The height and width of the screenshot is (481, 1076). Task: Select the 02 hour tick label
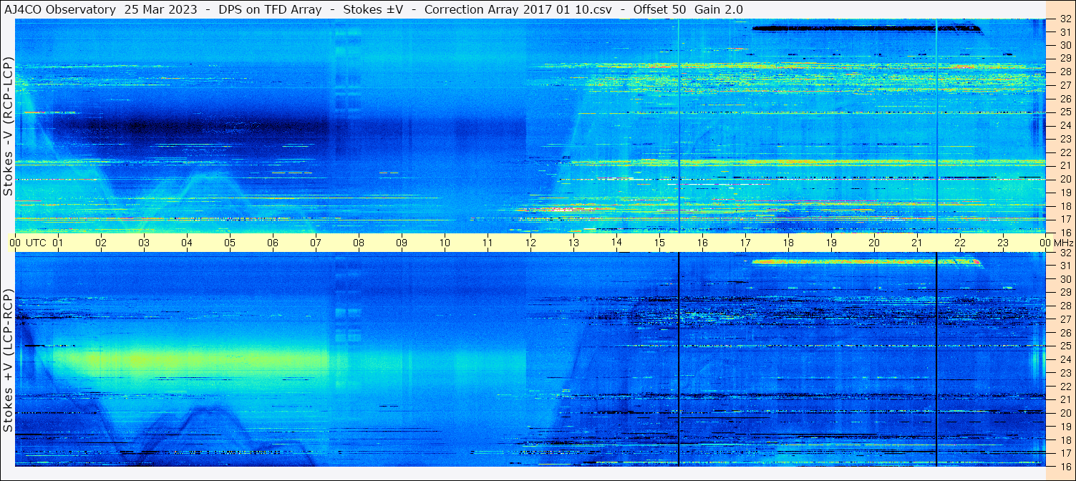pyautogui.click(x=101, y=243)
